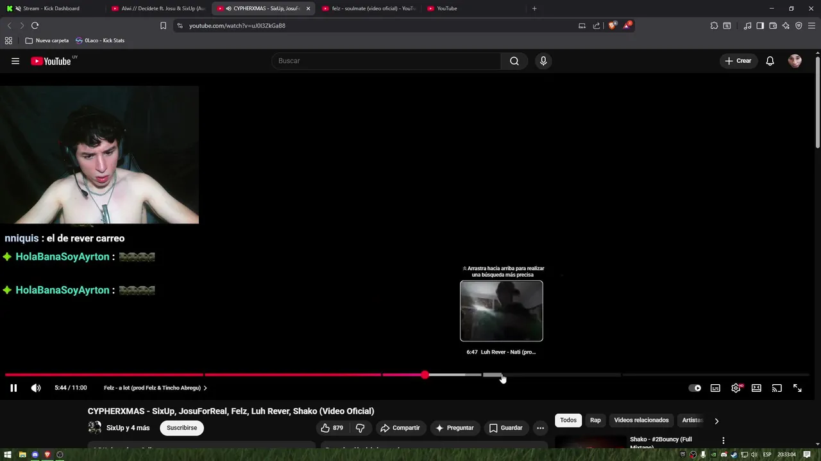The image size is (821, 461).
Task: Pause the video playback
Action: click(x=13, y=388)
